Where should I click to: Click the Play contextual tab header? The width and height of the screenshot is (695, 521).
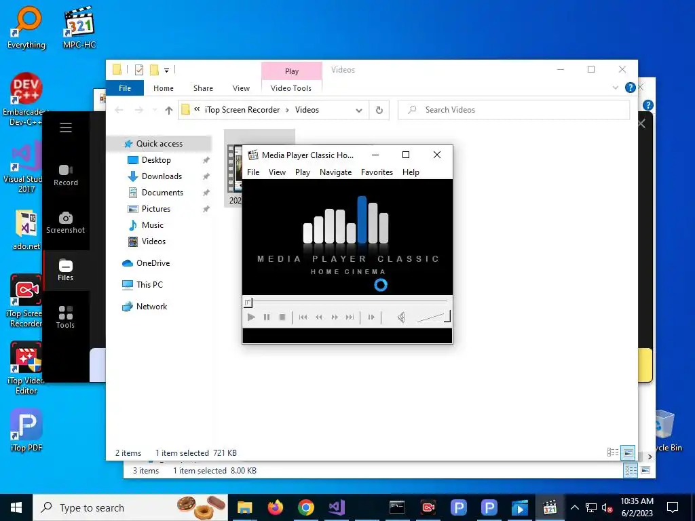pyautogui.click(x=292, y=71)
